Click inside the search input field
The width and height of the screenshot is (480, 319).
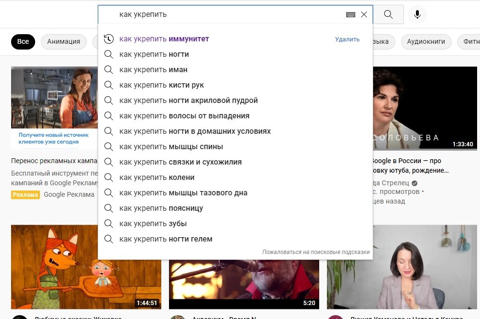(x=217, y=14)
